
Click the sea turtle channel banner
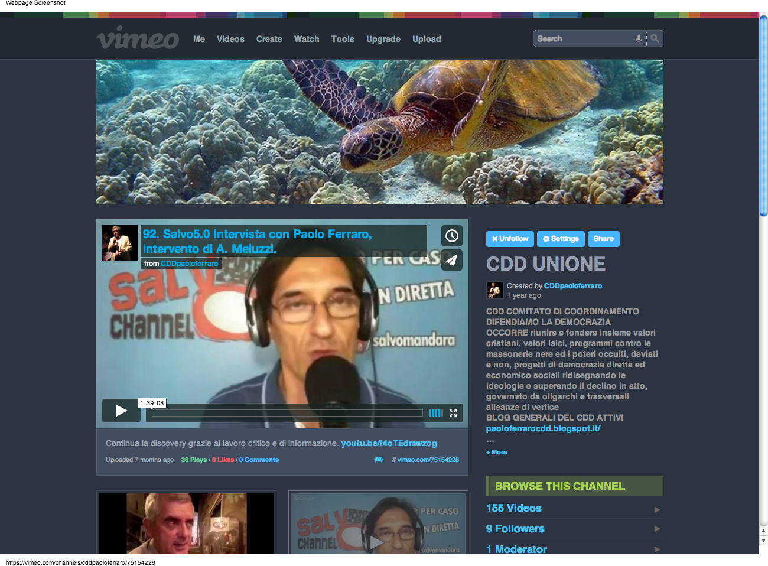click(x=380, y=132)
